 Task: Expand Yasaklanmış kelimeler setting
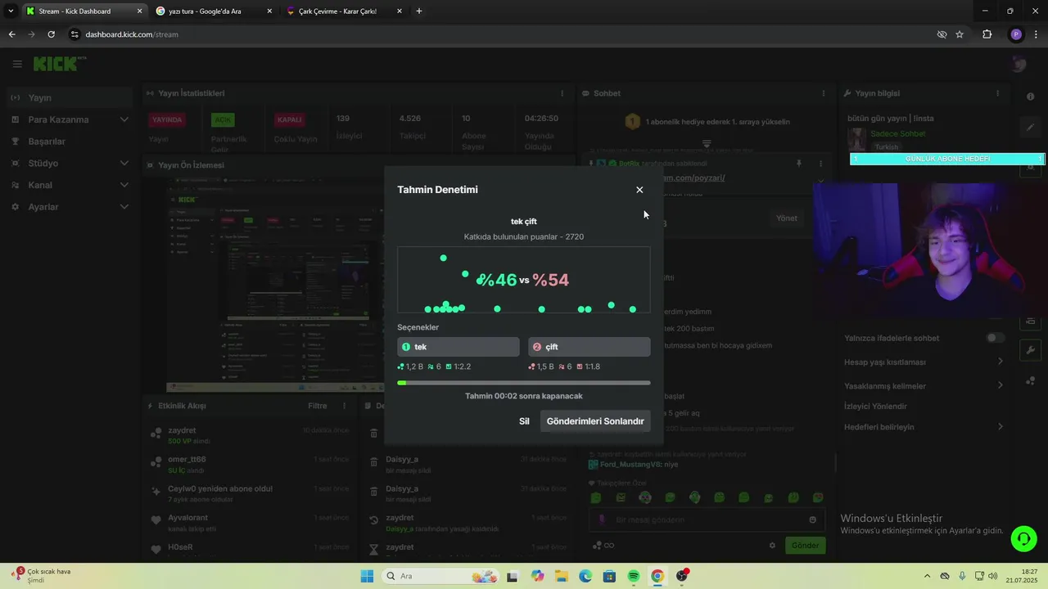point(924,386)
